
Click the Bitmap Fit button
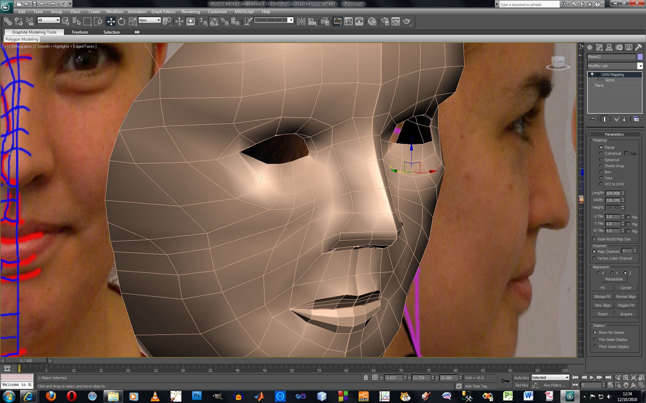602,296
